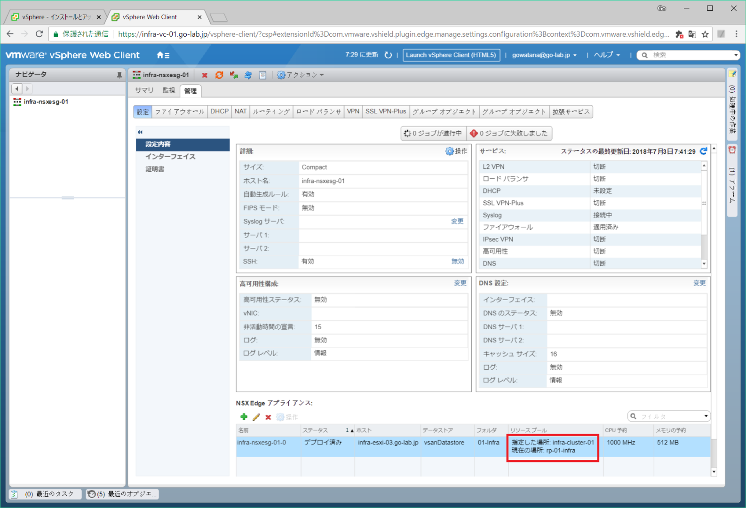Open recent objects panel at bottom
The width and height of the screenshot is (746, 508).
click(122, 494)
